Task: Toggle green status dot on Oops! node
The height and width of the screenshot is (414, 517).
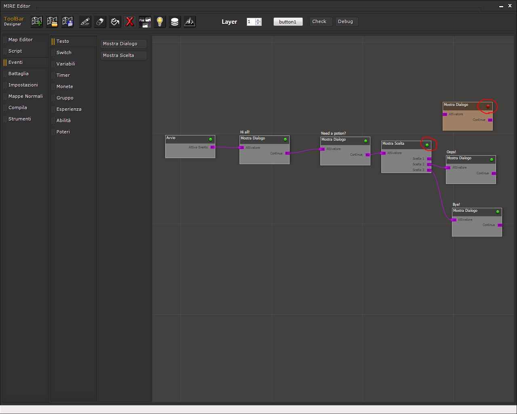Action: coord(492,160)
